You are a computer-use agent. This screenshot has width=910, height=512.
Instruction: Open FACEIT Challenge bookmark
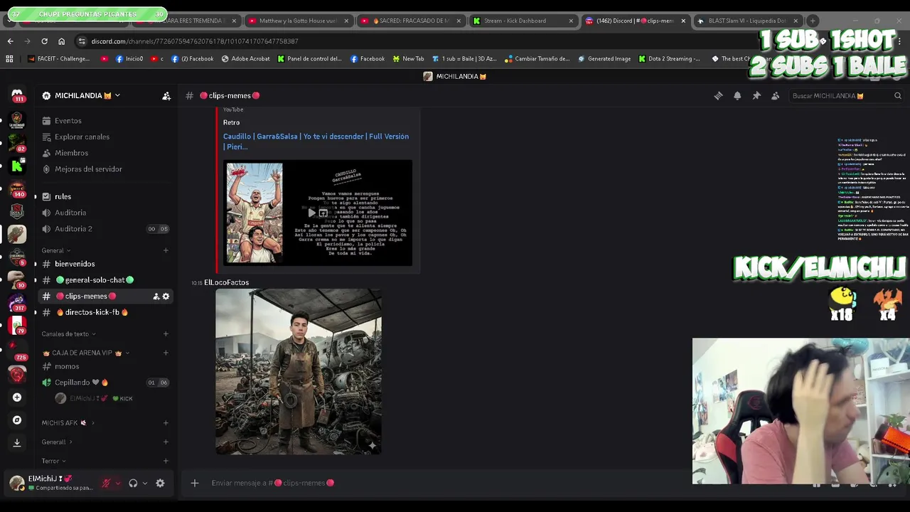pos(58,58)
